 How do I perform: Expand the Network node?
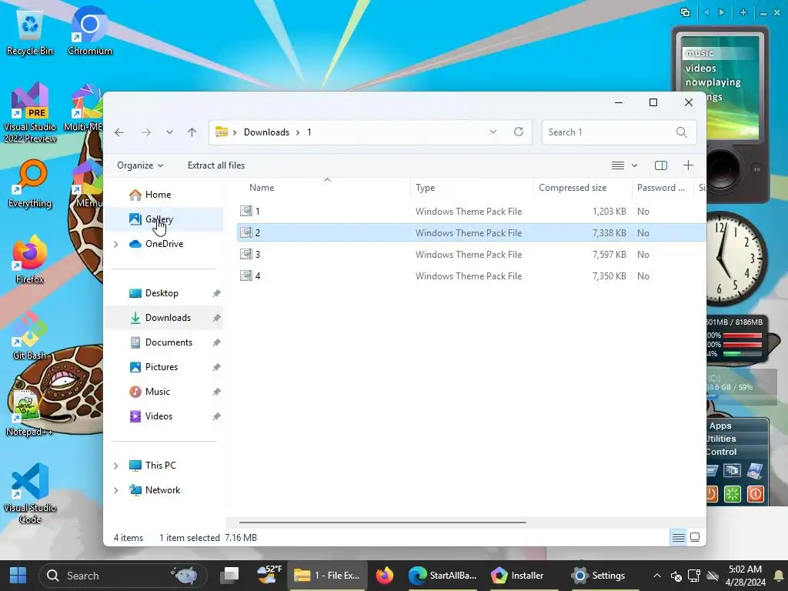click(x=116, y=490)
